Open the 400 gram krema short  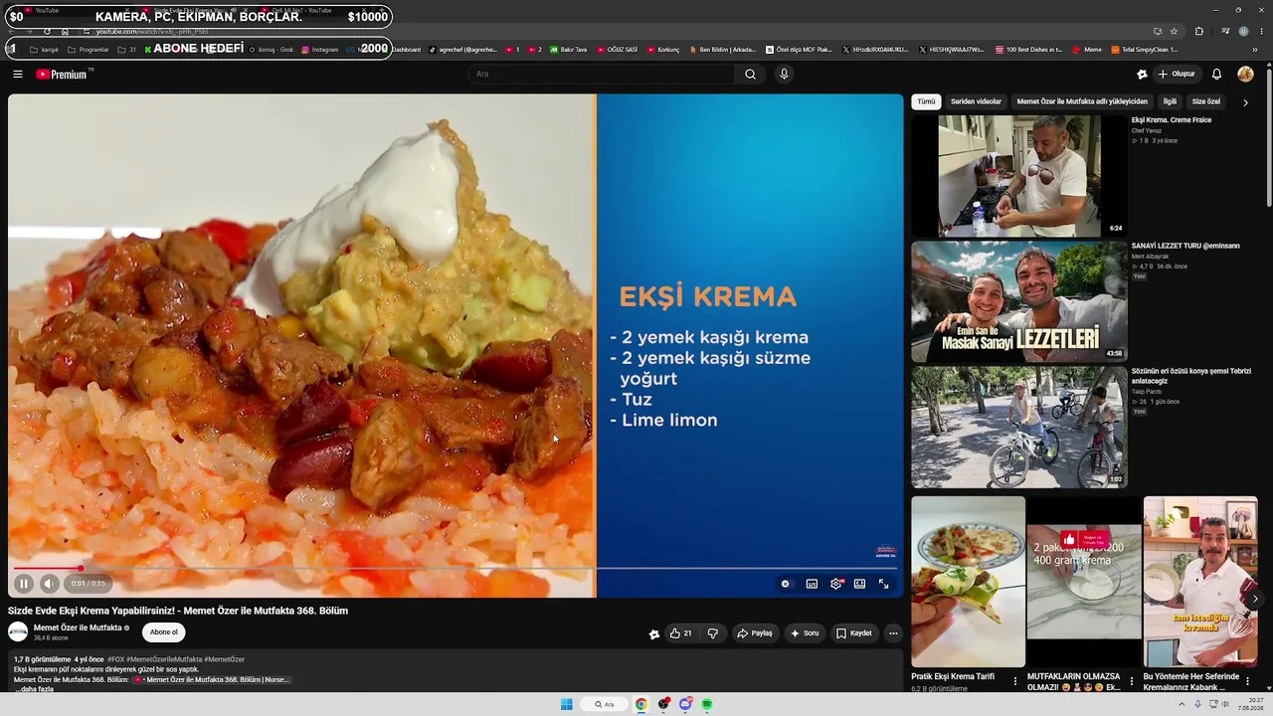tap(1084, 582)
